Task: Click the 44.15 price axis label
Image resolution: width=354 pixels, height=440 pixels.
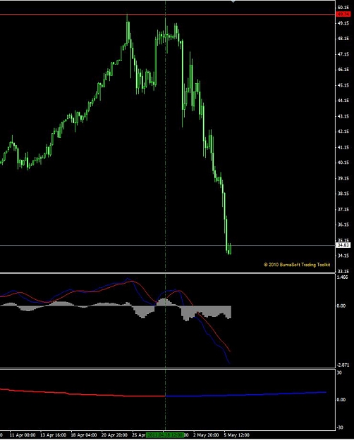Action: [x=343, y=101]
